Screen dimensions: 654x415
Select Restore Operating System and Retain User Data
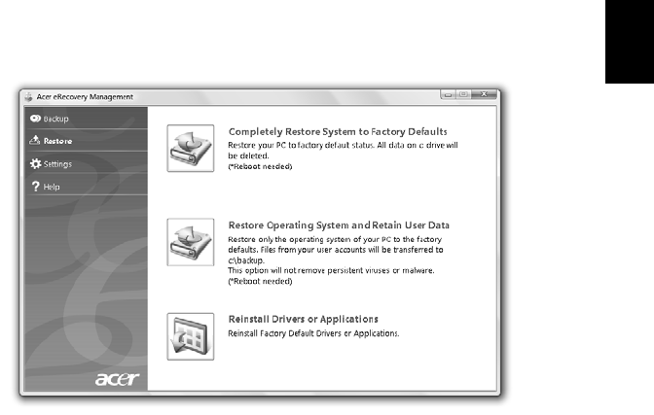(339, 225)
